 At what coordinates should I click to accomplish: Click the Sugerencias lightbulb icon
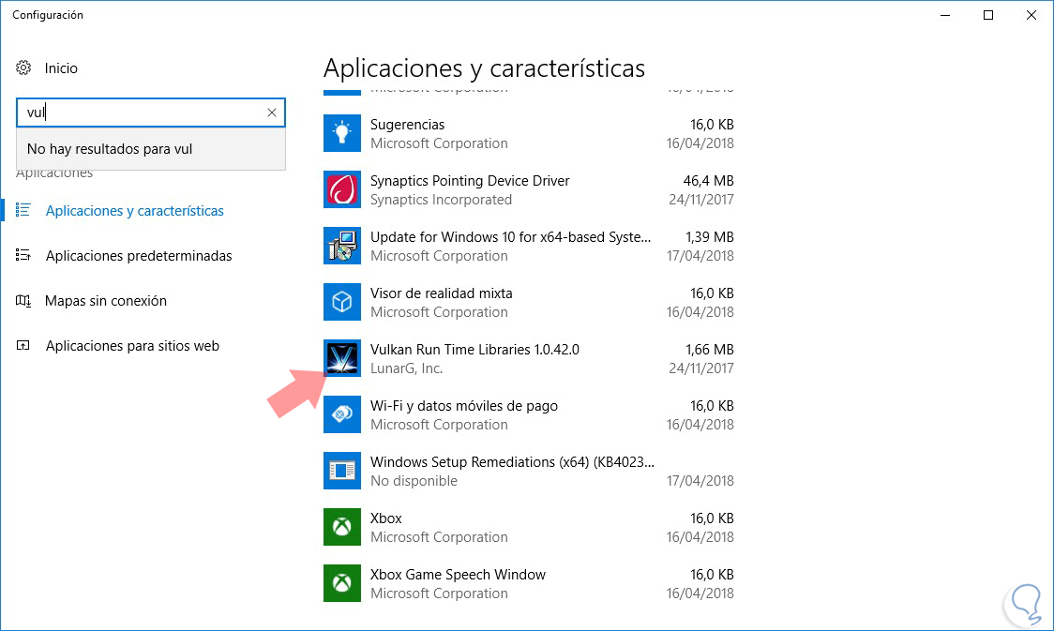(342, 133)
